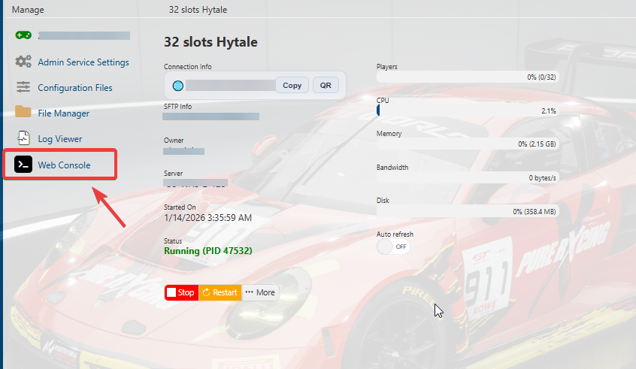This screenshot has height=369, width=636.
Task: Toggle the Auto refresh switch
Action: coord(393,247)
